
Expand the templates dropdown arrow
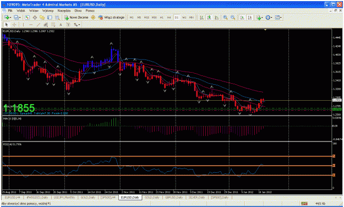click(x=281, y=17)
